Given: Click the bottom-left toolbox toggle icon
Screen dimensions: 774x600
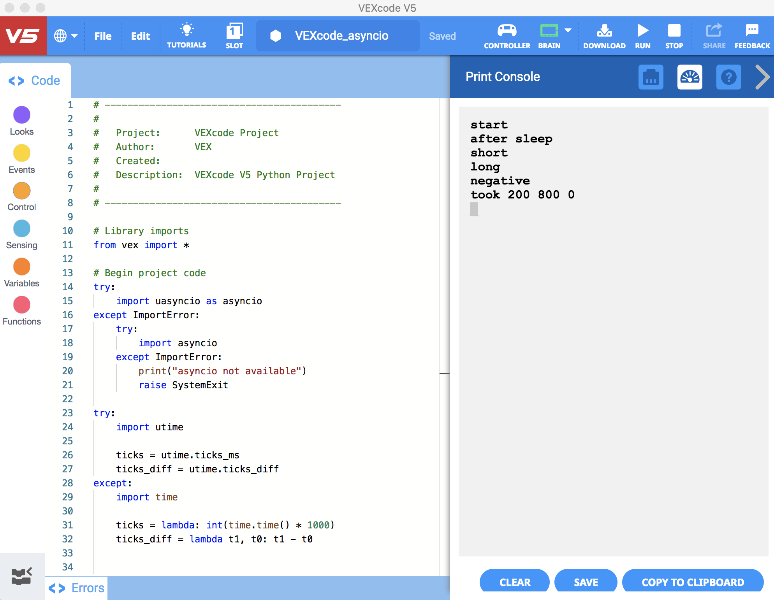Looking at the screenshot, I should 22,576.
